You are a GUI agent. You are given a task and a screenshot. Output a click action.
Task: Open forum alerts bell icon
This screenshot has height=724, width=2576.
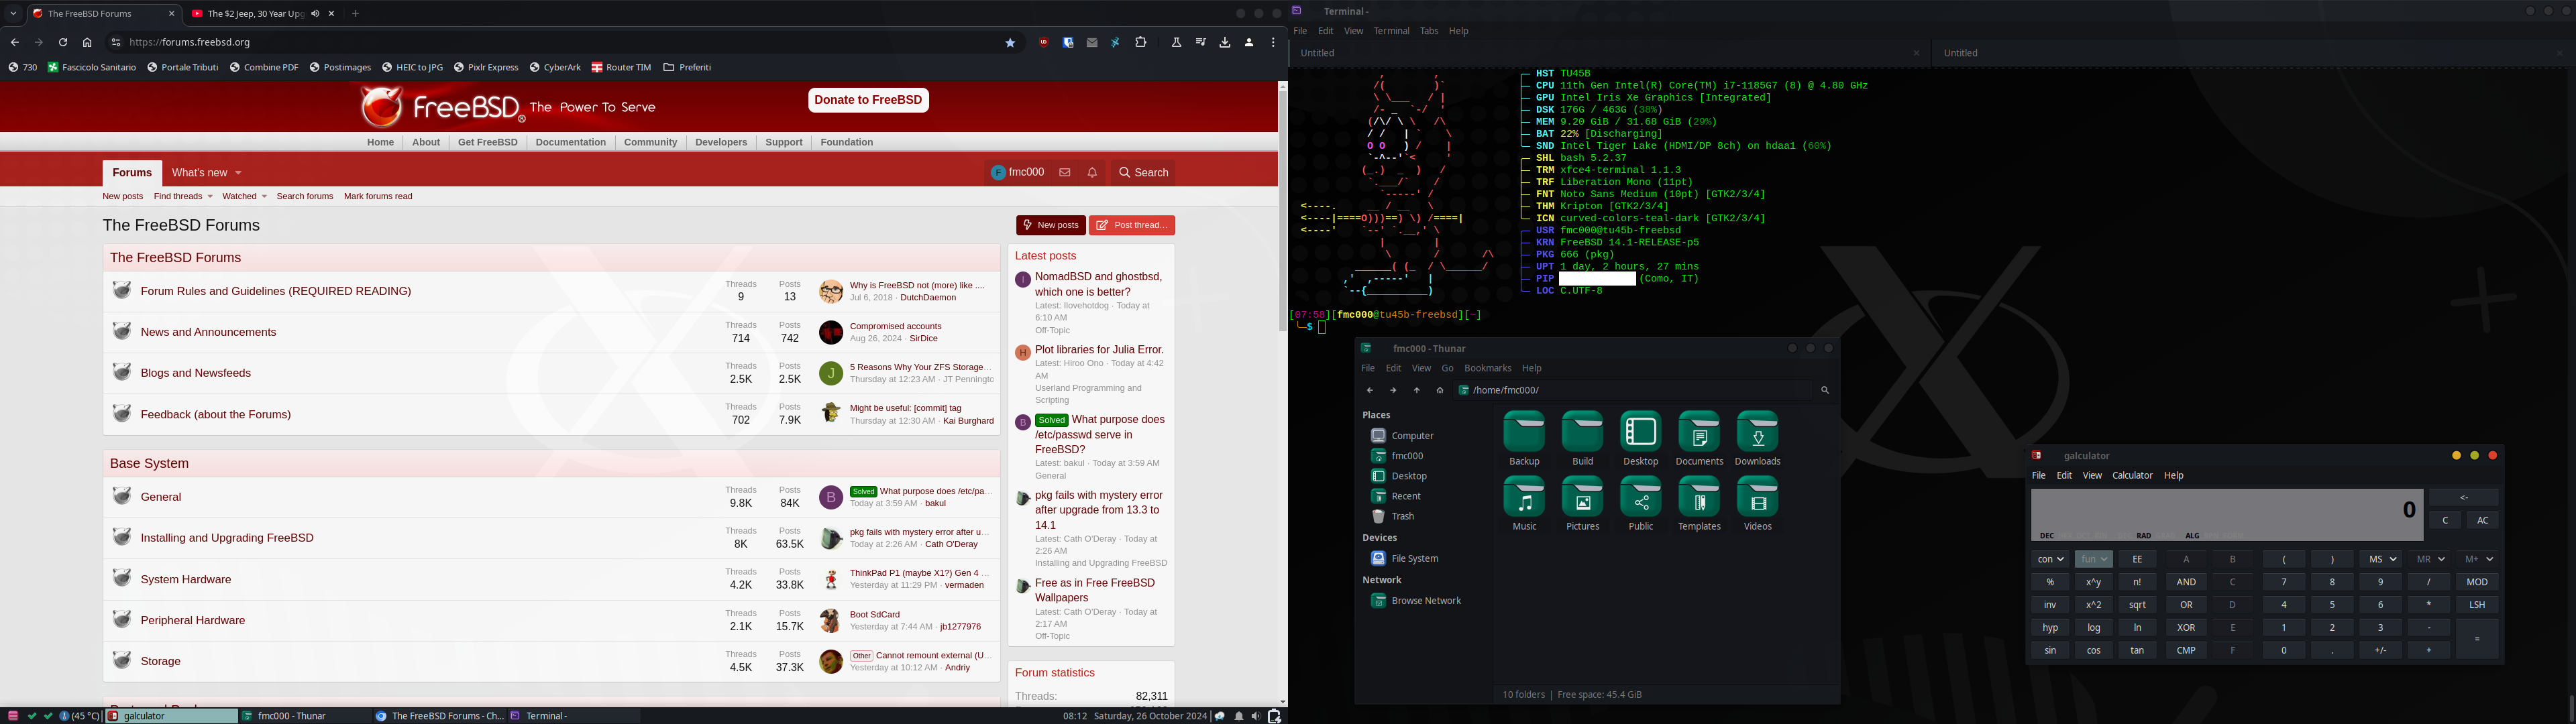1092,172
